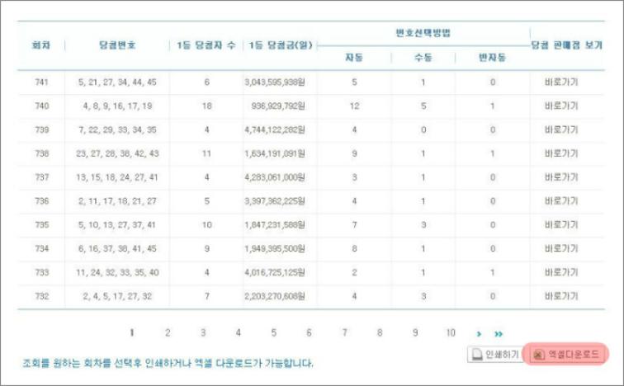Open 바로가기 link for round 738
The width and height of the screenshot is (624, 386).
click(x=561, y=153)
